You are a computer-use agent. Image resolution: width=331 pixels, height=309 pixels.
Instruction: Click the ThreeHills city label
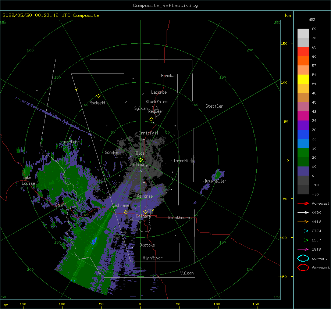[x=184, y=161]
